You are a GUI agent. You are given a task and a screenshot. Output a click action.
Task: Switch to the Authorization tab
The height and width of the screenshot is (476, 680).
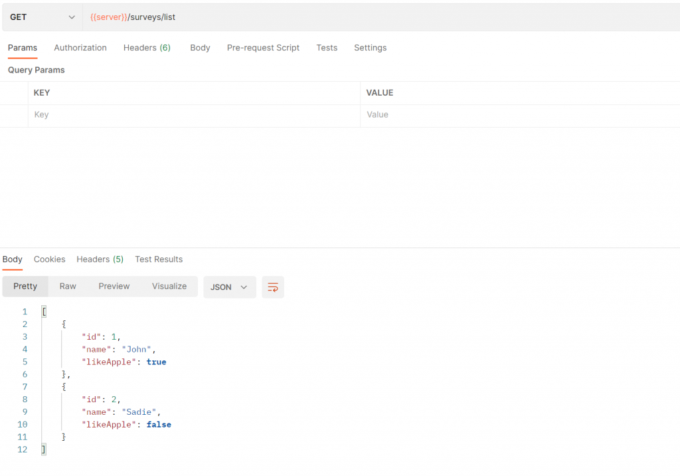(80, 48)
